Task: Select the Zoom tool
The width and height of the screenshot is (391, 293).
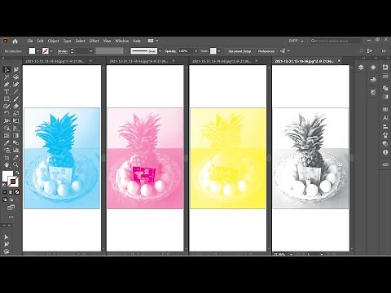Action: 16,164
